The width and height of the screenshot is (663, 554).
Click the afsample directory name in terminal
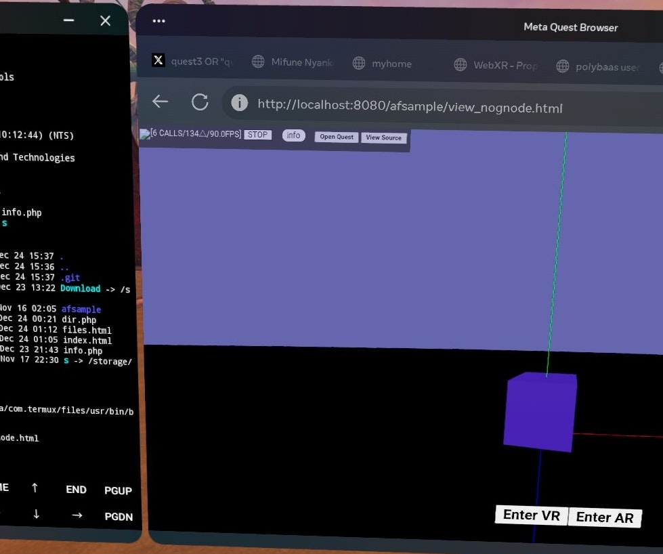pyautogui.click(x=81, y=309)
